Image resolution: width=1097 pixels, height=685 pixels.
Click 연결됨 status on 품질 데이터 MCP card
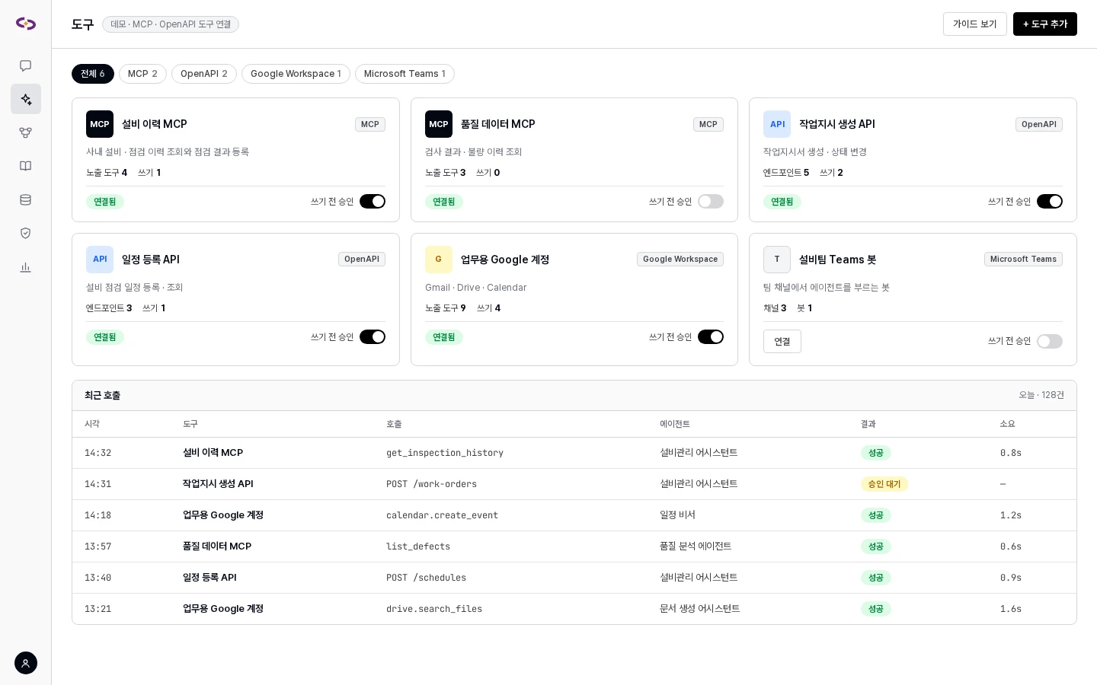click(x=444, y=202)
